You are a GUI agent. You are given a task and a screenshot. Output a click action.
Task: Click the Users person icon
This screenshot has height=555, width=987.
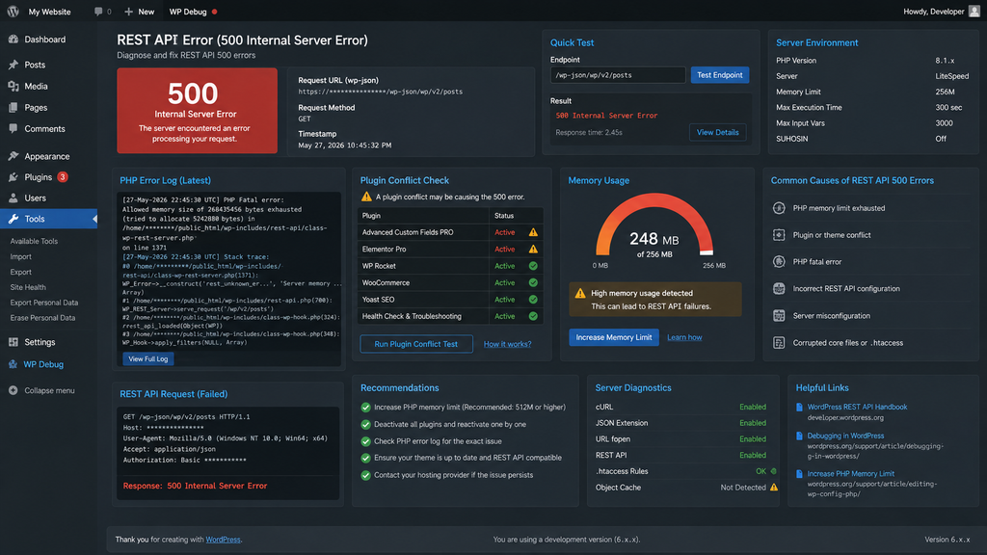pyautogui.click(x=13, y=198)
